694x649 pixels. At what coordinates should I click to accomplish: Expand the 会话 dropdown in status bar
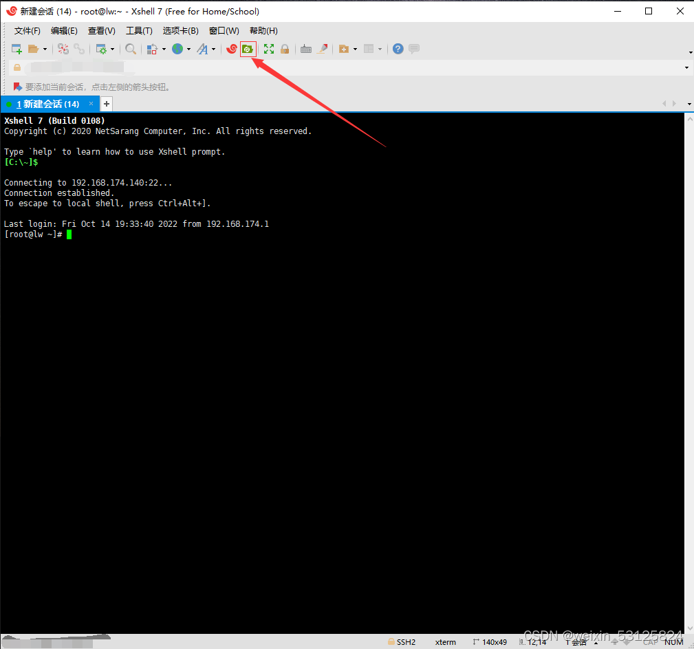tap(596, 641)
